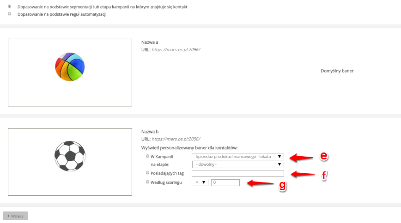This screenshot has height=223, width=401.
Task: Click the soccer ball banner thumbnail
Action: point(70,162)
